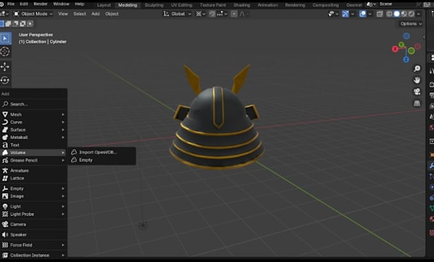
Task: Open overlays dropdown arrow
Action: point(370,14)
